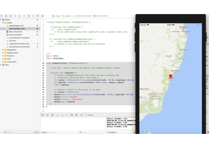Open the Test navigator diamond icon

click(x=24, y=16)
